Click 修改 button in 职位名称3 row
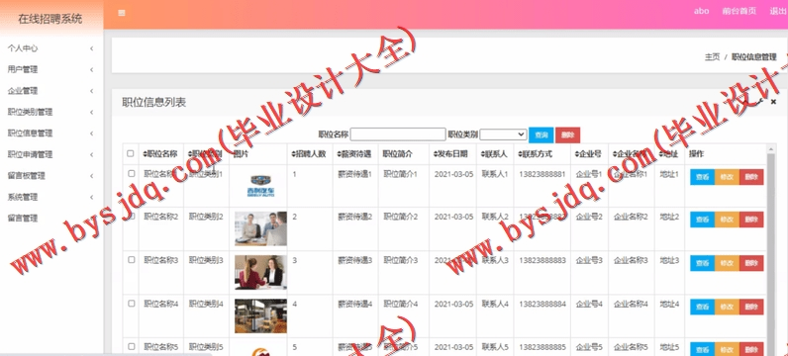The width and height of the screenshot is (788, 356). click(727, 263)
